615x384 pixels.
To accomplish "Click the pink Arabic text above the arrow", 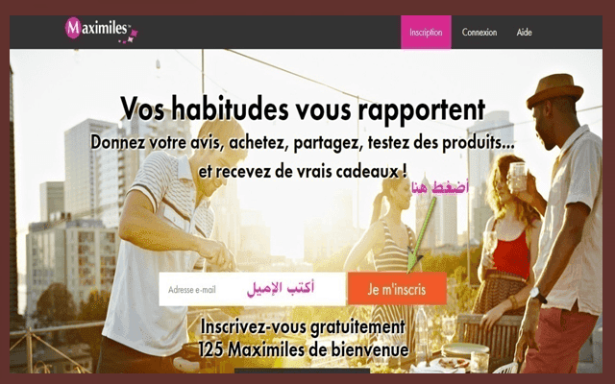I will (x=440, y=187).
